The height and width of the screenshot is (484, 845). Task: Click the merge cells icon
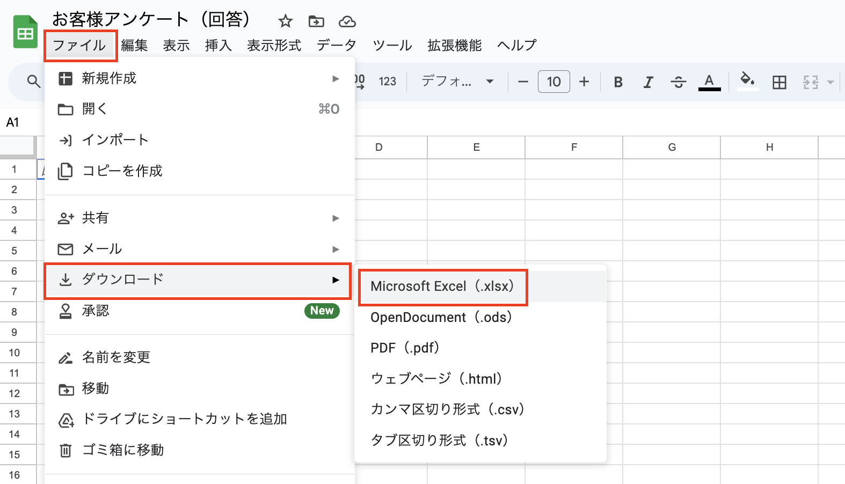811,82
